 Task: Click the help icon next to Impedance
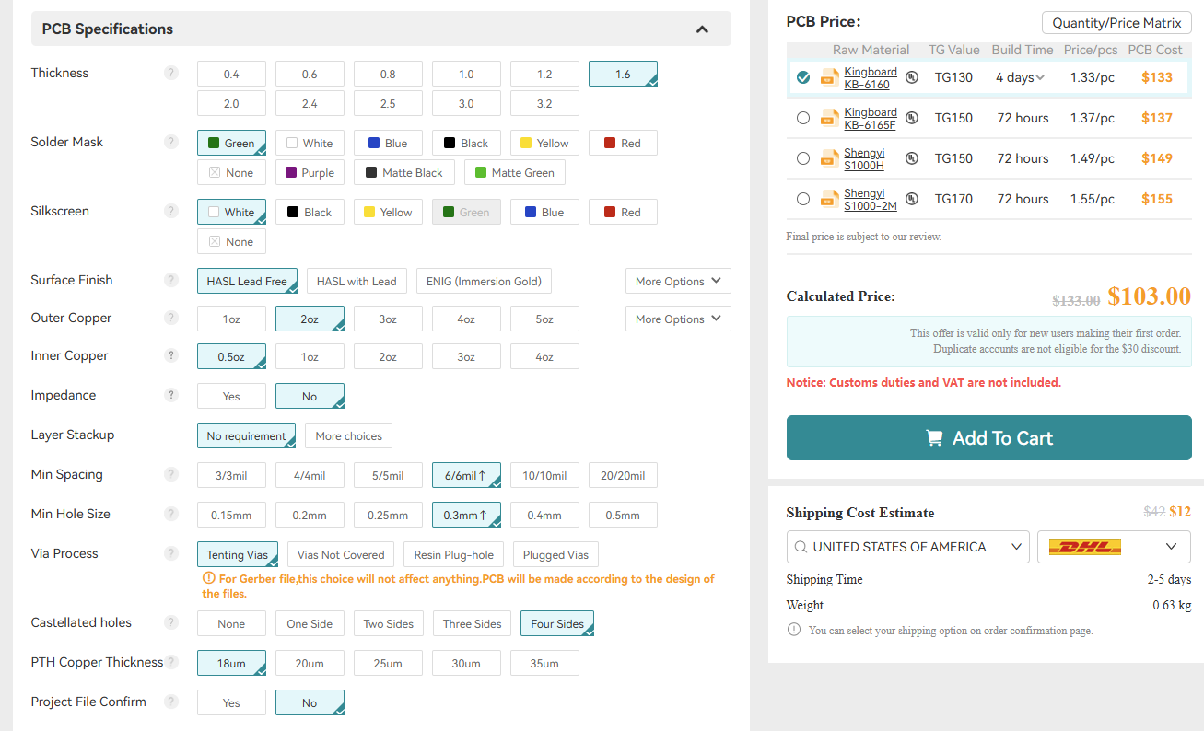[x=170, y=396]
